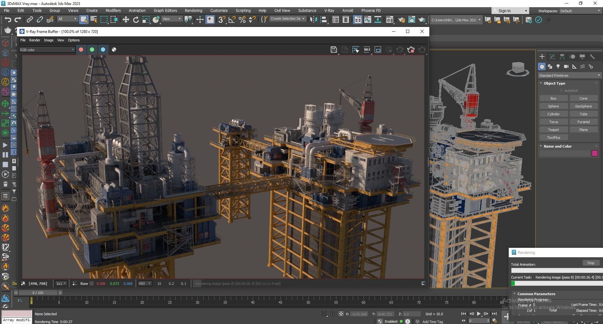Viewport: 603px width, 324px height.
Task: Select the Select and Link tool
Action: click(x=30, y=20)
